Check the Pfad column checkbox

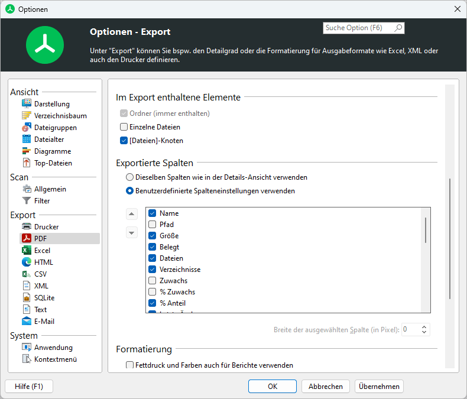152,224
